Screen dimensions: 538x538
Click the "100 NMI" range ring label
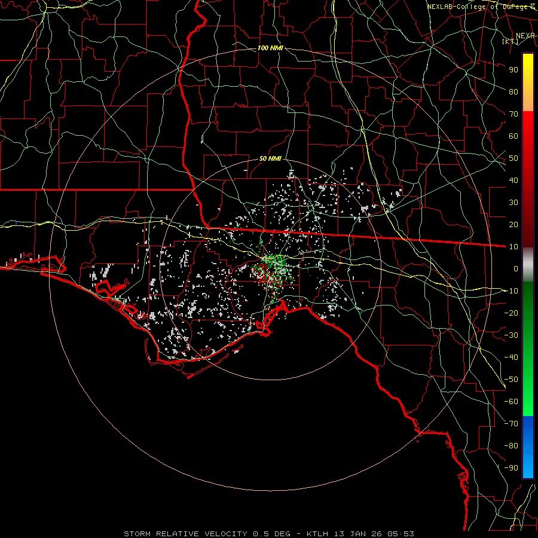pyautogui.click(x=270, y=48)
